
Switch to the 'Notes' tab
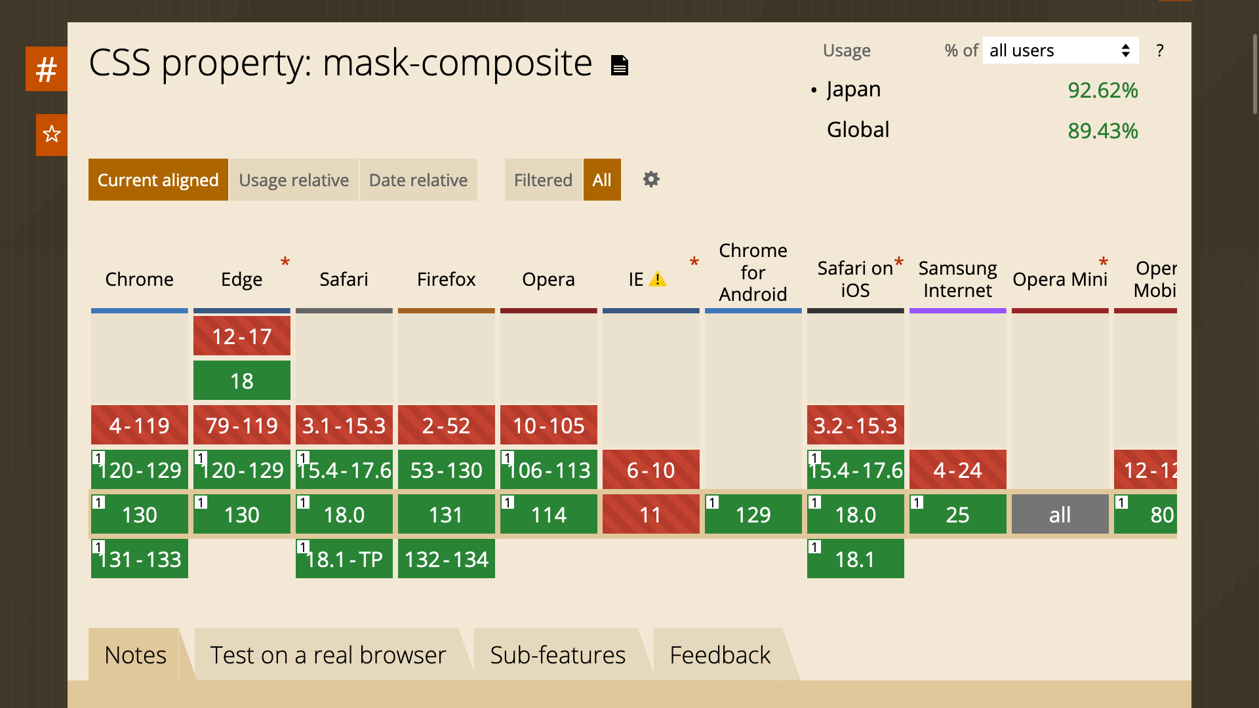pyautogui.click(x=136, y=654)
